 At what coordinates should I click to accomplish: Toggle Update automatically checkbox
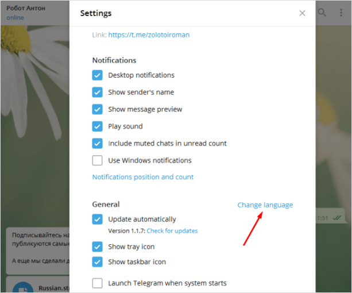[98, 219]
